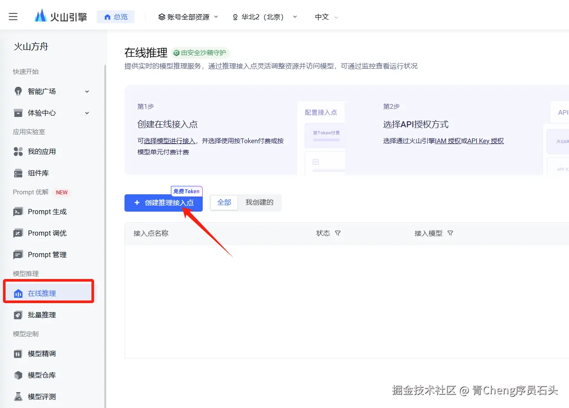Click the 模型仓库 cube icon
The image size is (569, 408).
coord(18,375)
